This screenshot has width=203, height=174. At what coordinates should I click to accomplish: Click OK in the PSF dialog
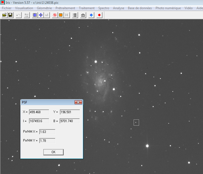pyautogui.click(x=53, y=152)
